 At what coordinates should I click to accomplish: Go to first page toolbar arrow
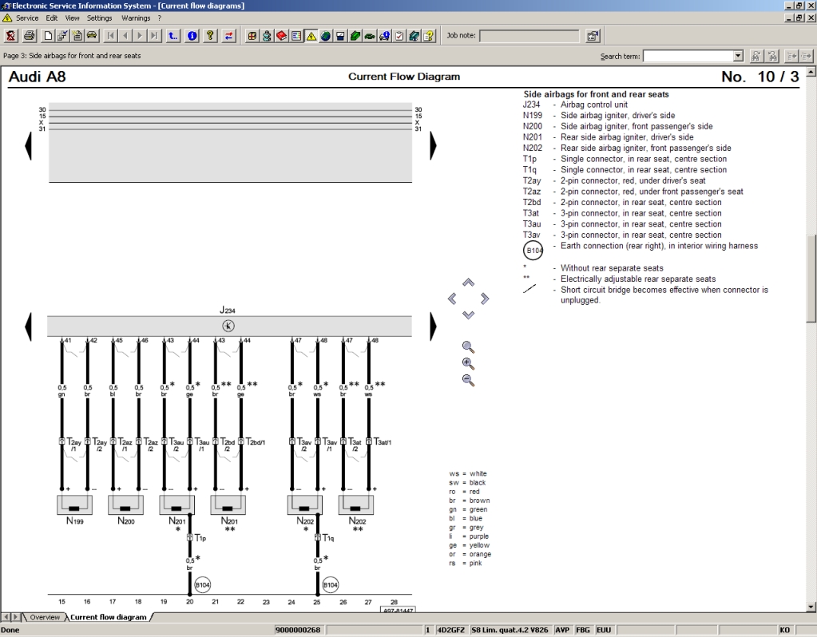point(110,36)
